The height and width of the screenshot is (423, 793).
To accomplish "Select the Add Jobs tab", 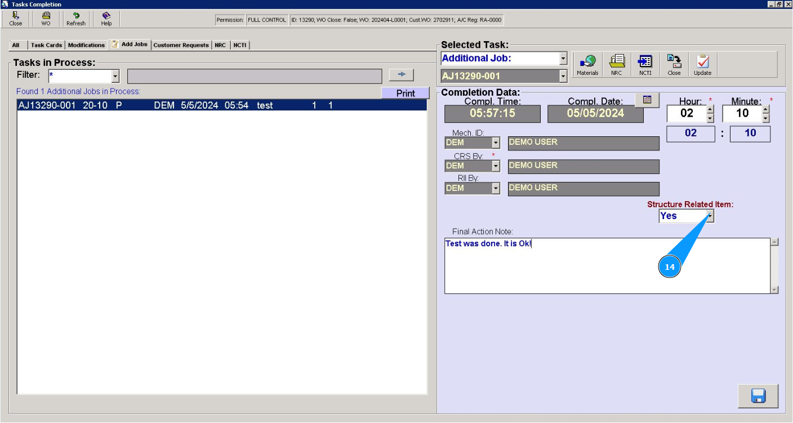I will 130,44.
